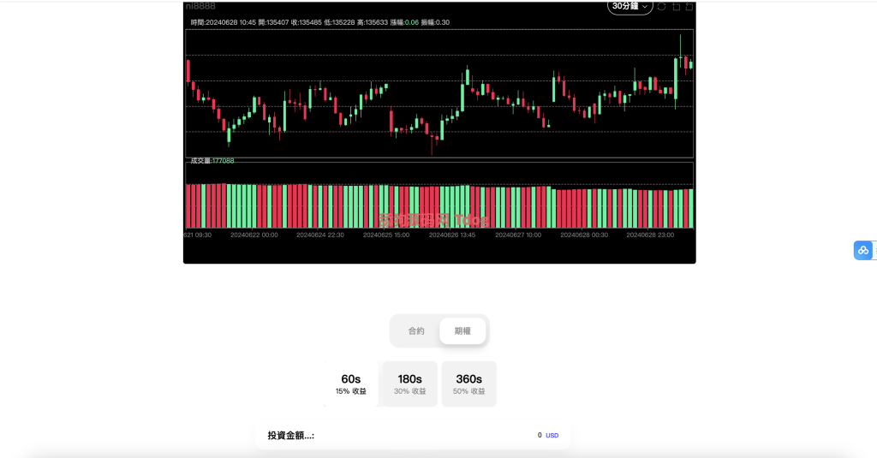
Task: Click the 20240622 00:00 time axis label
Action: (x=254, y=234)
